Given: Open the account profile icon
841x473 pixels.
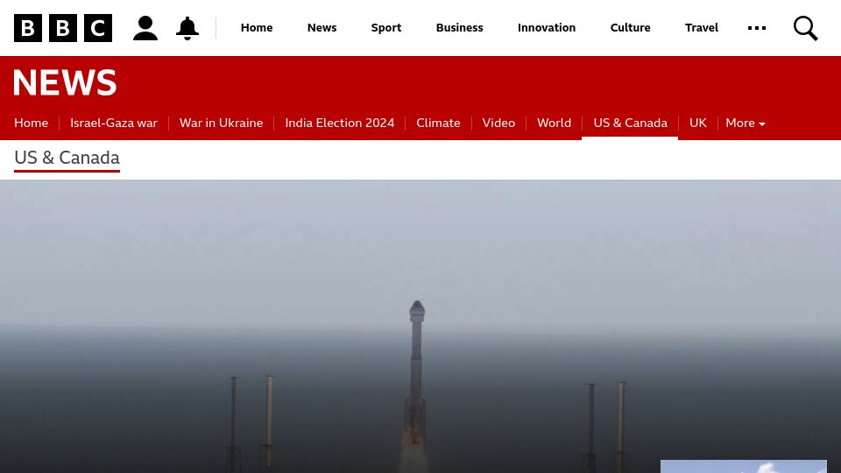Looking at the screenshot, I should click(x=145, y=28).
